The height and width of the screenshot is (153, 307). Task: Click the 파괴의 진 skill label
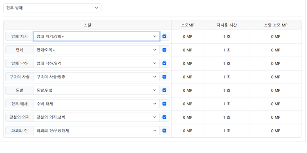(20, 131)
